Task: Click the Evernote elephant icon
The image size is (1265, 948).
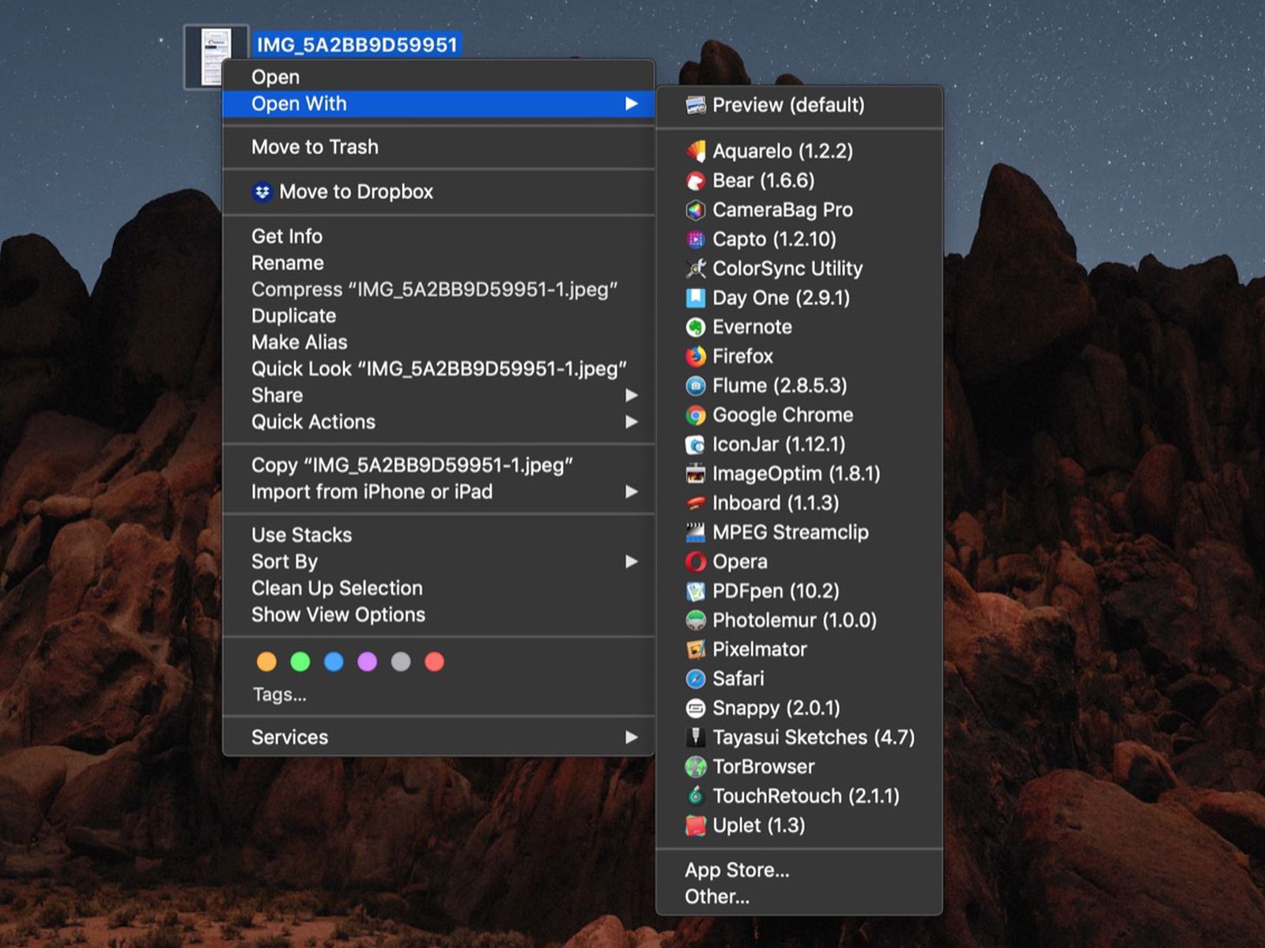Action: pyautogui.click(x=696, y=327)
